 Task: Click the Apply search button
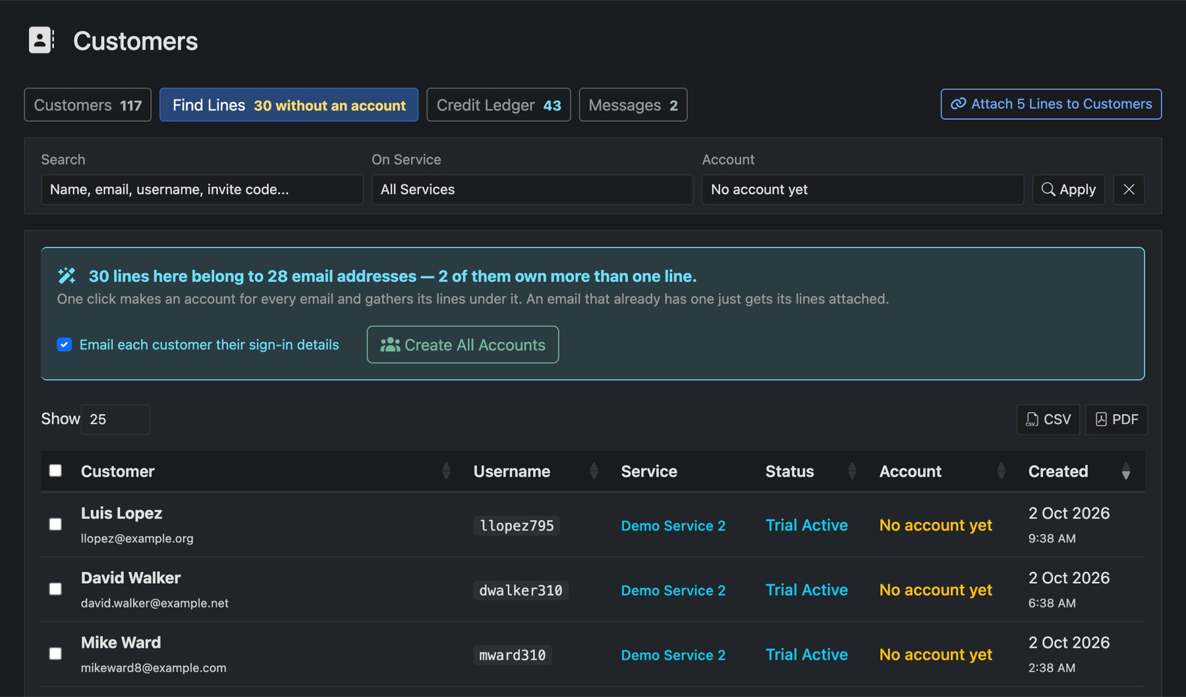1068,190
